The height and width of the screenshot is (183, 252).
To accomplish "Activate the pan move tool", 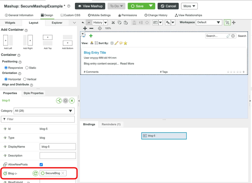I will (x=234, y=22).
